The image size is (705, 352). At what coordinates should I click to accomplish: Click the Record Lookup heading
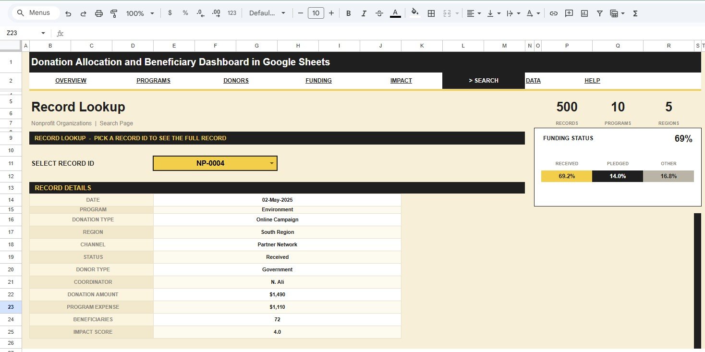[x=78, y=107]
